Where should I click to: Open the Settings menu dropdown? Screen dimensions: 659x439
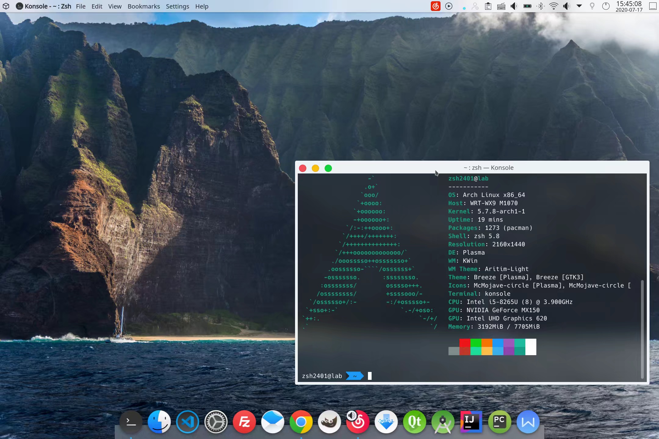(177, 6)
